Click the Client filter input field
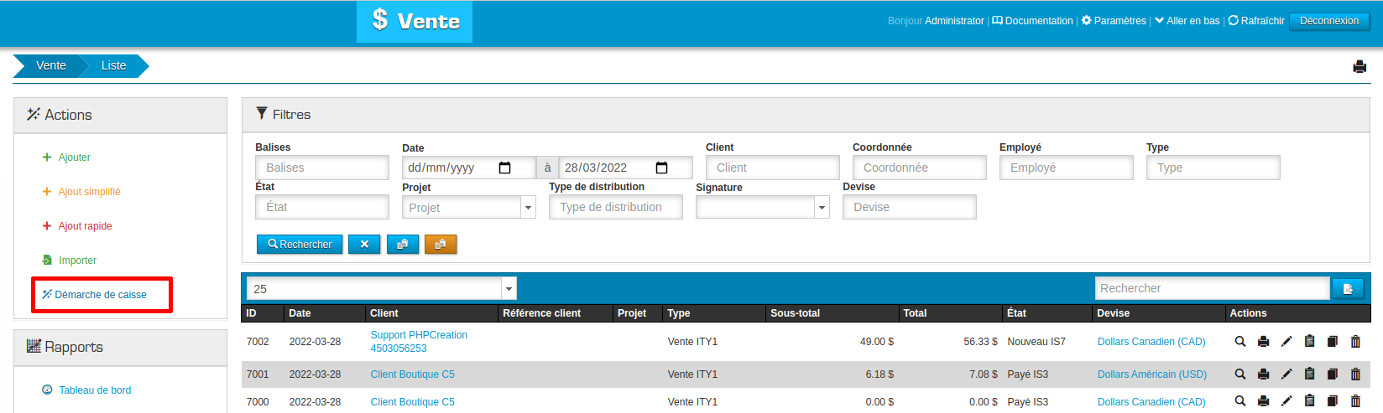Viewport: 1383px width, 413px height. click(772, 168)
